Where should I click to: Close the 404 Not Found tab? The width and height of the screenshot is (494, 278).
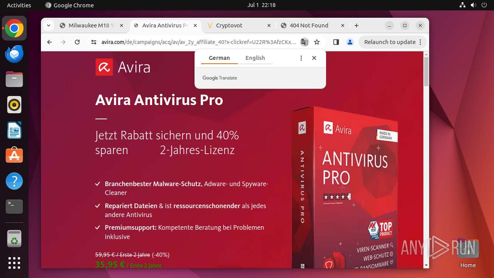tap(343, 25)
